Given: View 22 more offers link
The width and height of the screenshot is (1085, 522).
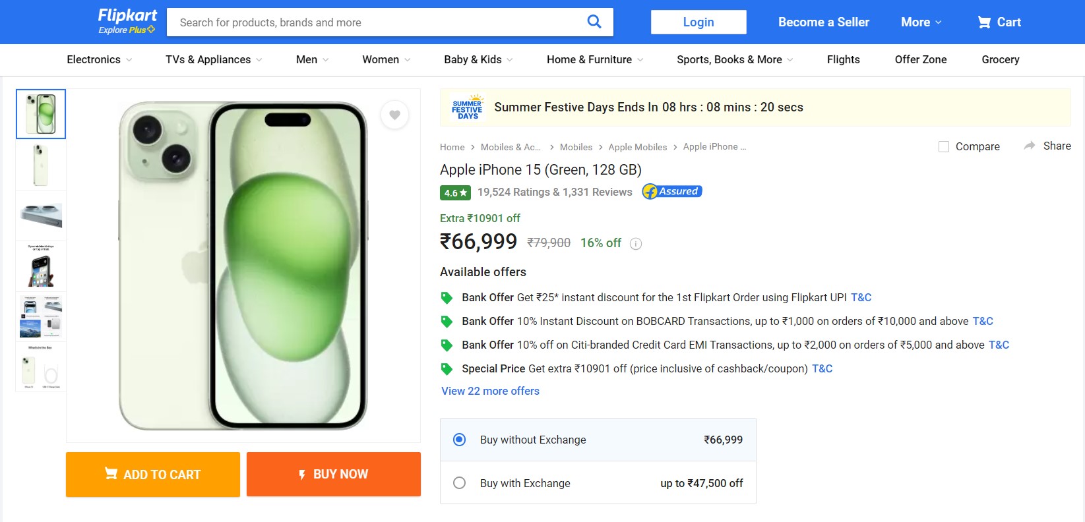Looking at the screenshot, I should [490, 391].
